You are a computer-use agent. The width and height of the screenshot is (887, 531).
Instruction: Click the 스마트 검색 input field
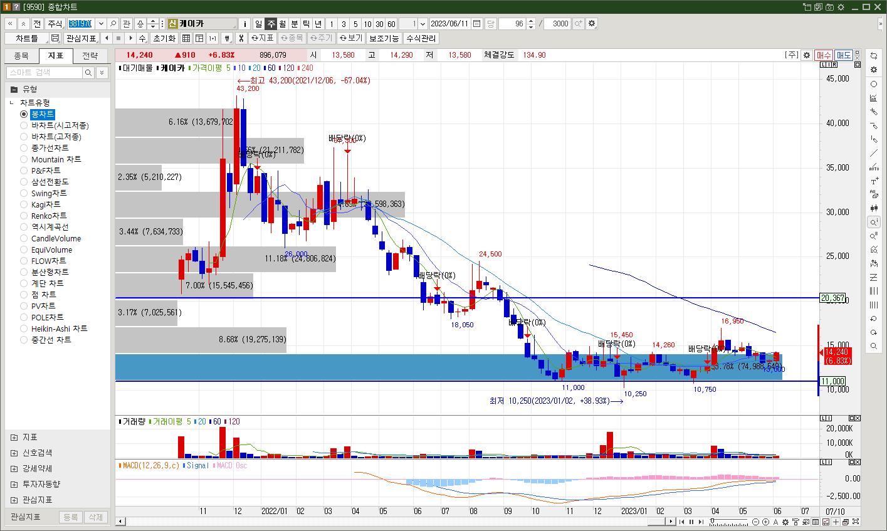click(45, 73)
